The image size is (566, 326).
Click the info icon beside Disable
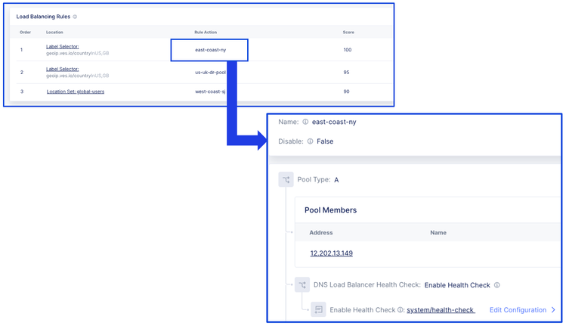coord(310,141)
